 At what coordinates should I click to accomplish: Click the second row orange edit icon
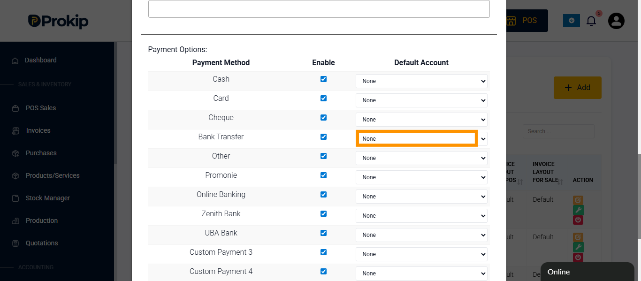578,238
